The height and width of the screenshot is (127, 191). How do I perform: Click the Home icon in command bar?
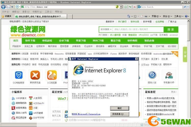[129, 16]
